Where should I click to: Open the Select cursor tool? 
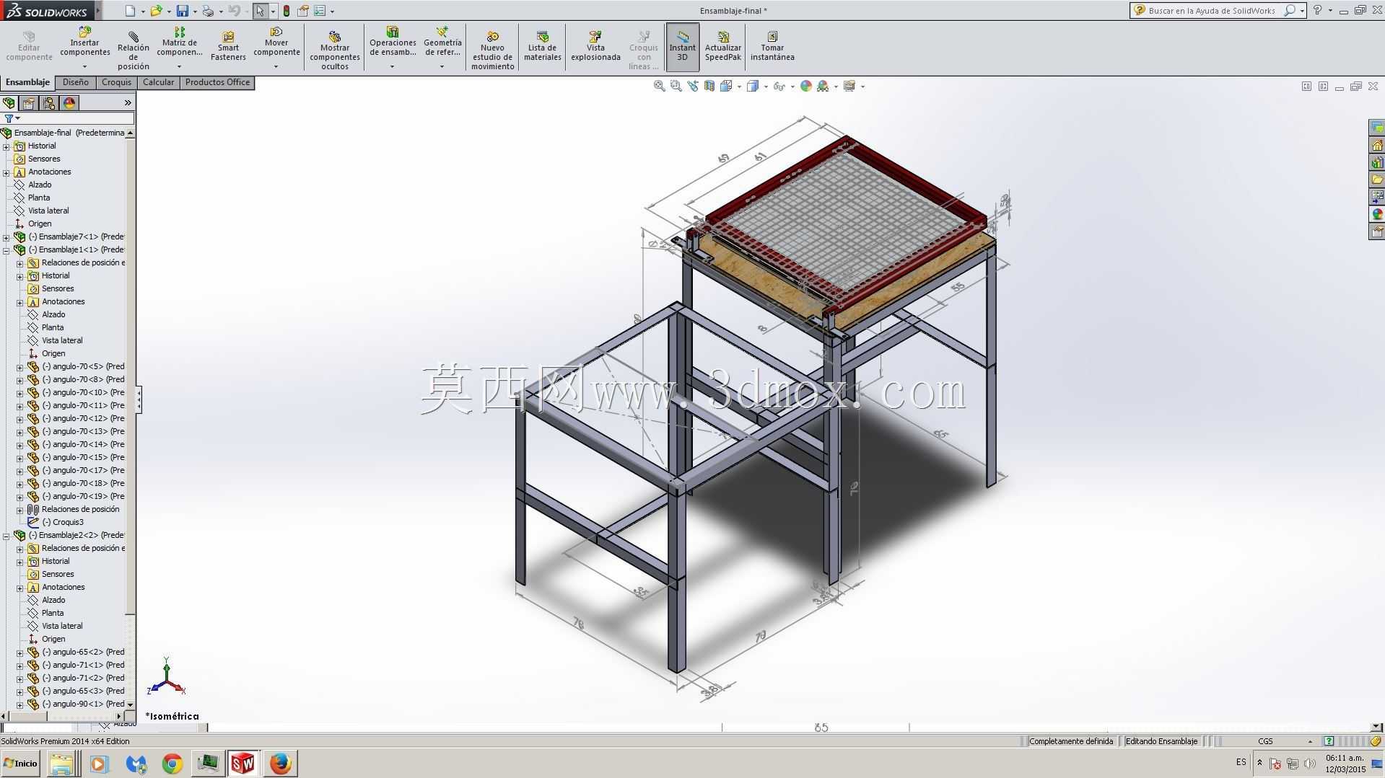click(260, 11)
